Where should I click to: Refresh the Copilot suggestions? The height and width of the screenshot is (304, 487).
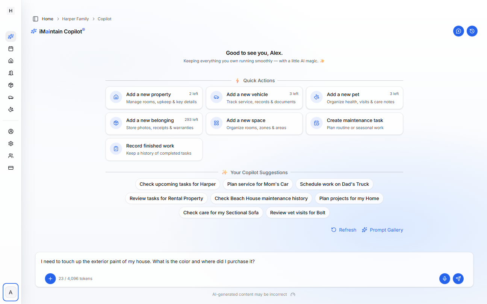tap(343, 230)
